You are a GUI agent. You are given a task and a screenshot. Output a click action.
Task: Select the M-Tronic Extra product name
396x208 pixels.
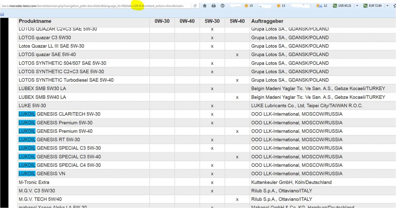pyautogui.click(x=34, y=182)
